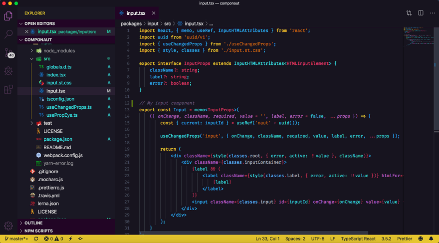
Task: Open the Extensions view in activity bar
Action: pos(8,89)
